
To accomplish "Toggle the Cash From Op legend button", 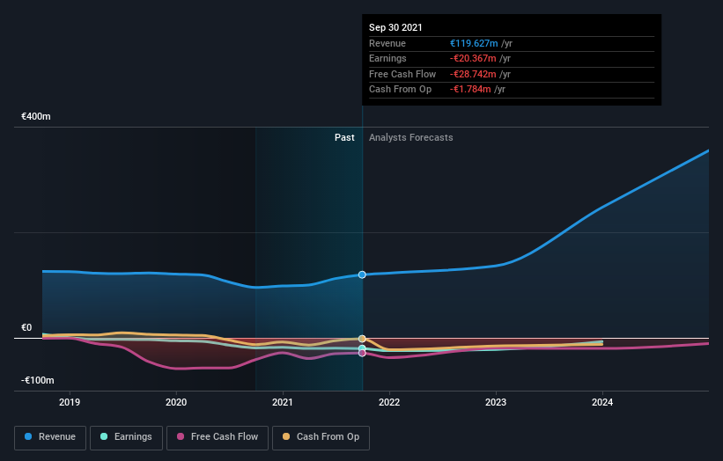I will 321,437.
